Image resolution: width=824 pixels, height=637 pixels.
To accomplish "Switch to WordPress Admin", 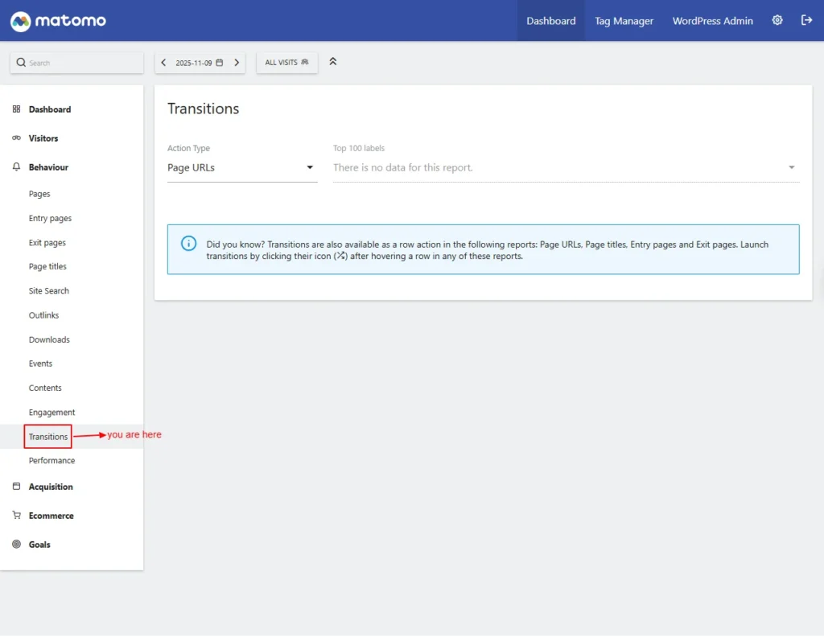I will pyautogui.click(x=712, y=21).
